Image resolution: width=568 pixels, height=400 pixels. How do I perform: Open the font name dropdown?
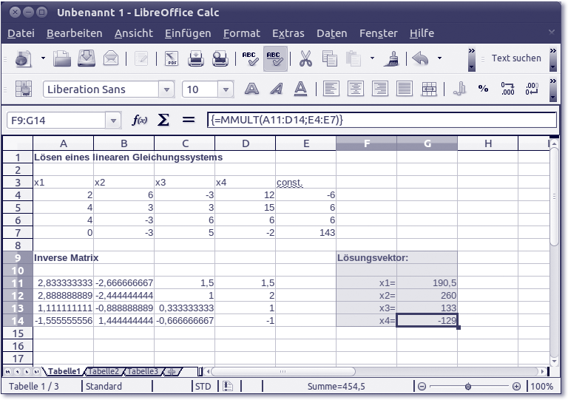pyautogui.click(x=167, y=89)
